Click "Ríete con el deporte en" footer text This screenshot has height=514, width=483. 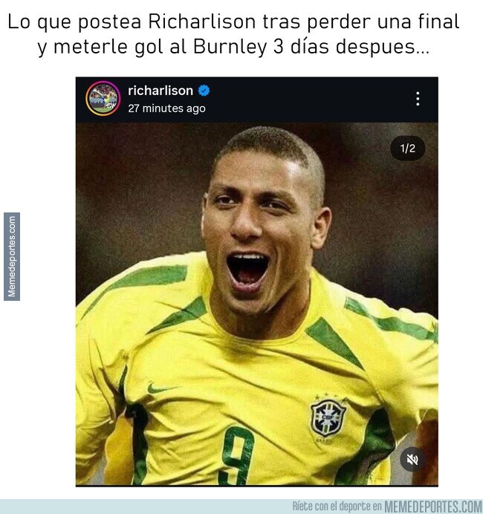point(337,507)
